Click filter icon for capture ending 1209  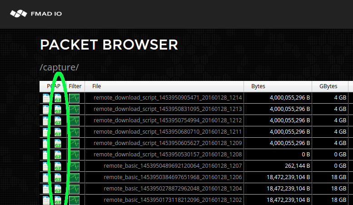coord(74,143)
